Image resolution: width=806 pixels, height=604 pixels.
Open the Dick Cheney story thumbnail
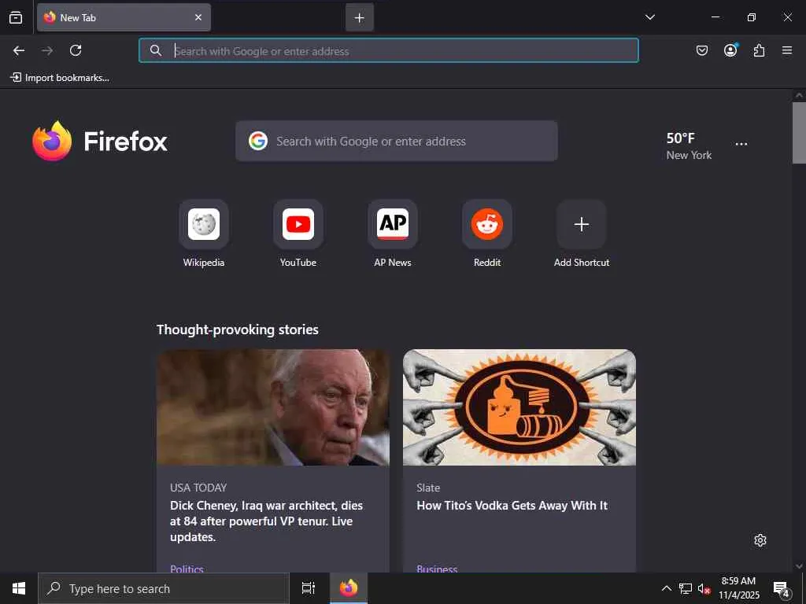[x=273, y=408]
